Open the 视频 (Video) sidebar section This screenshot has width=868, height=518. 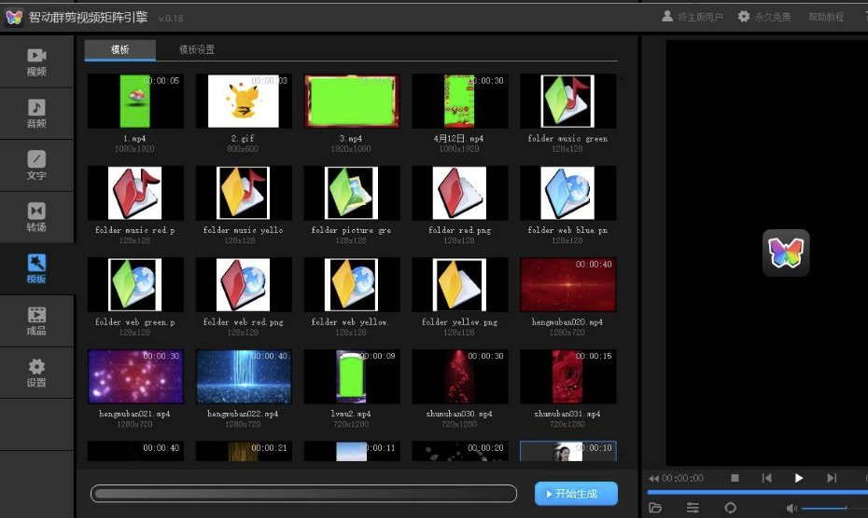[36, 61]
